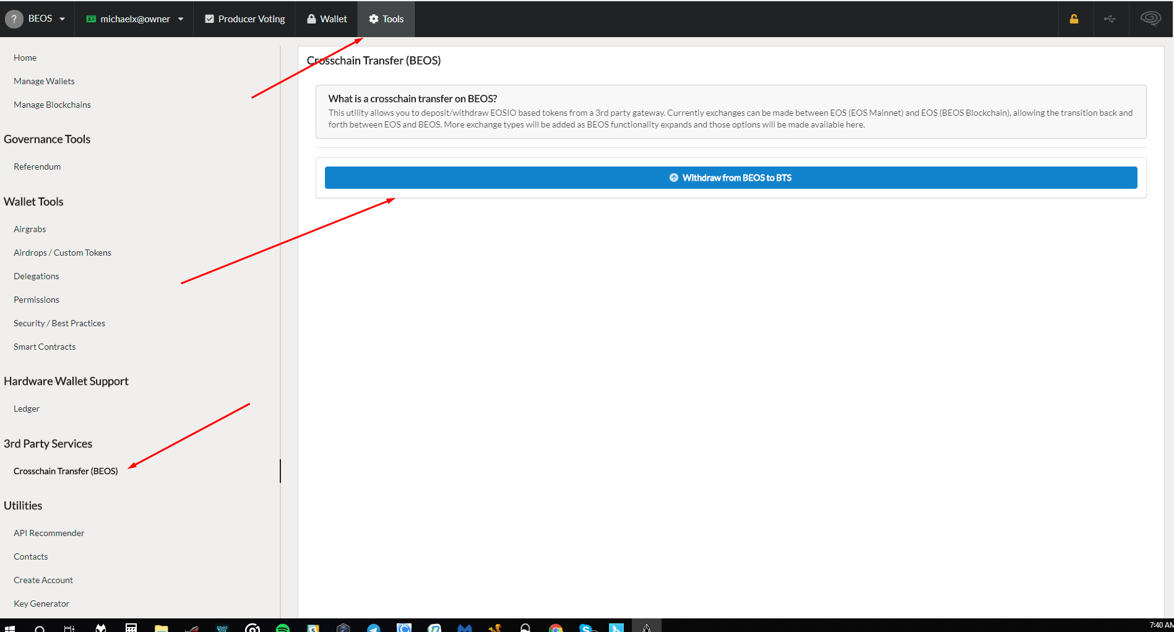Open Delegations in the sidebar
Image resolution: width=1174 pixels, height=632 pixels.
point(37,276)
